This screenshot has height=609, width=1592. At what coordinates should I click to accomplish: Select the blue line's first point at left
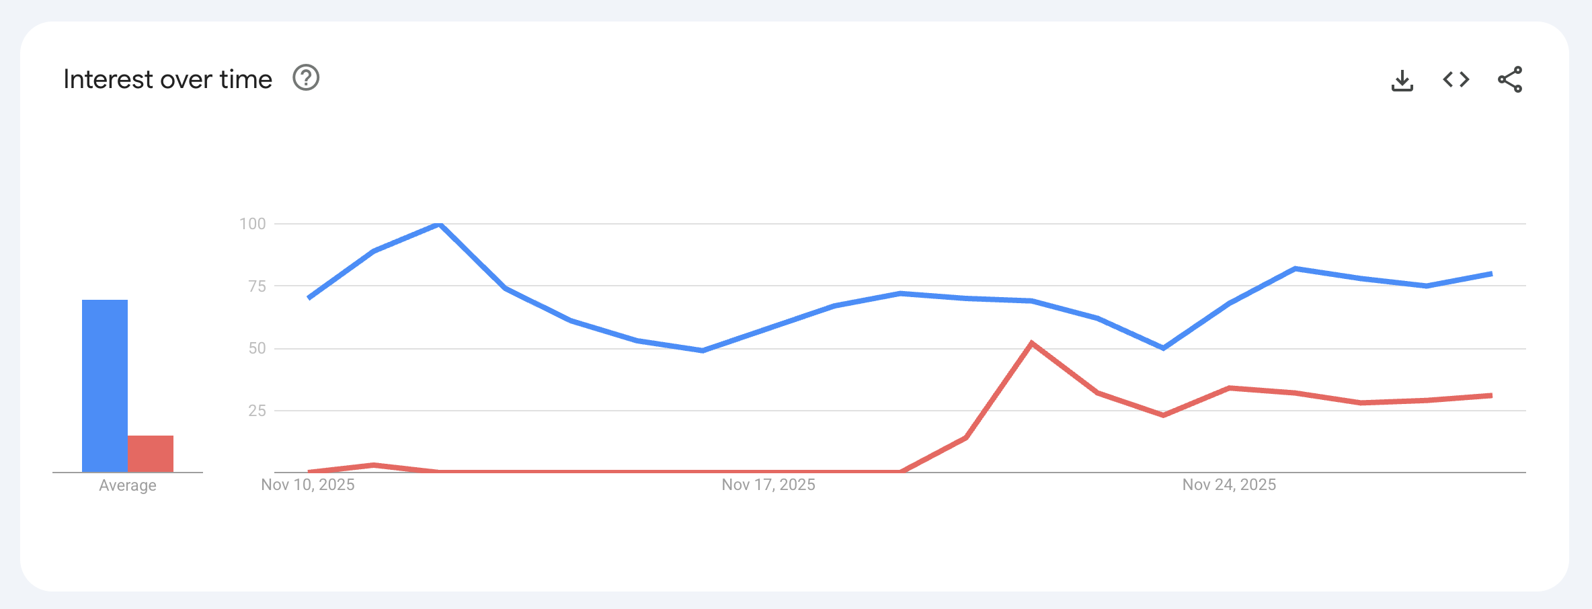click(309, 297)
